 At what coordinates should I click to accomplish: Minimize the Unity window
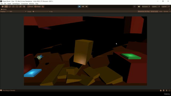[x=158, y=1]
